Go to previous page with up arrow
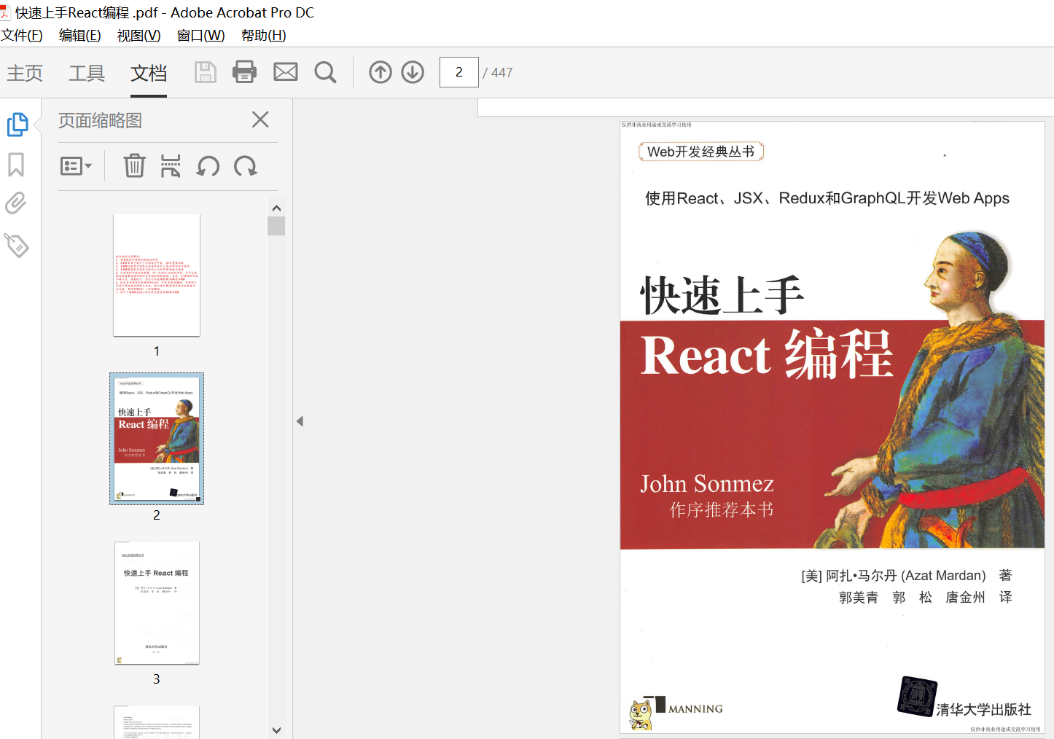1054x739 pixels. [380, 72]
